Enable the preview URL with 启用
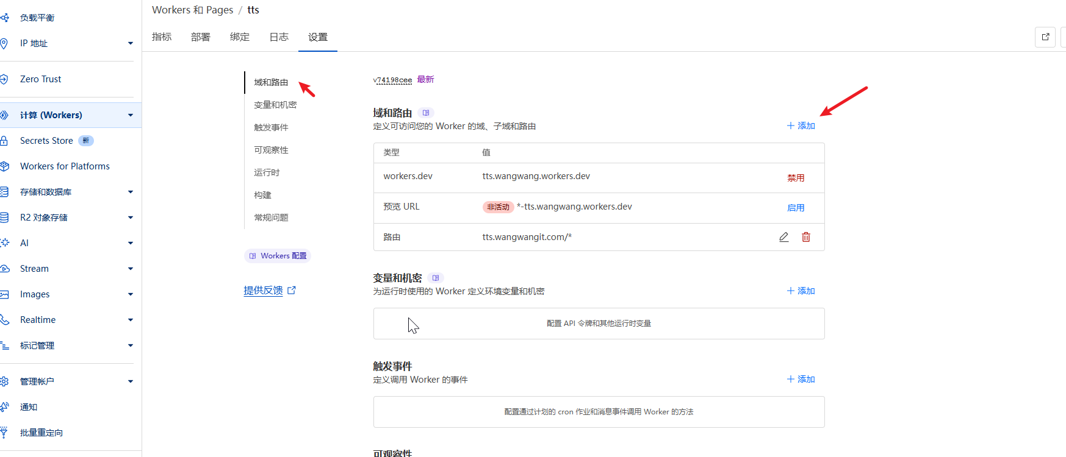The height and width of the screenshot is (457, 1066). coord(795,208)
